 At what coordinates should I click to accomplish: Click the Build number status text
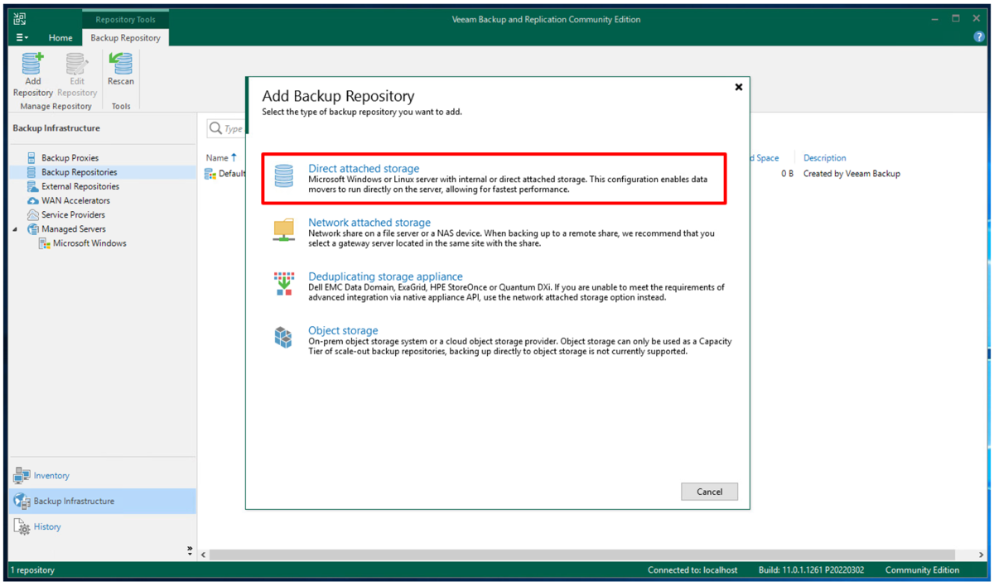tap(812, 570)
